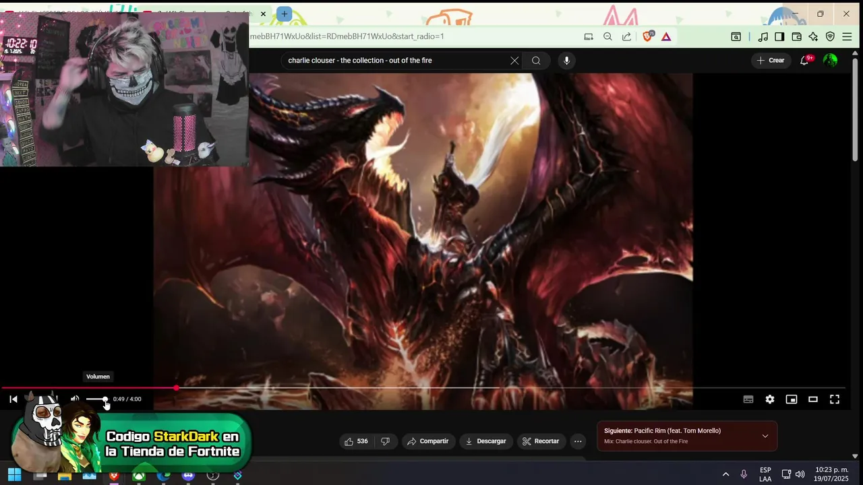Click the Descargar download button
Screen dimensions: 863x485
pyautogui.click(x=486, y=441)
